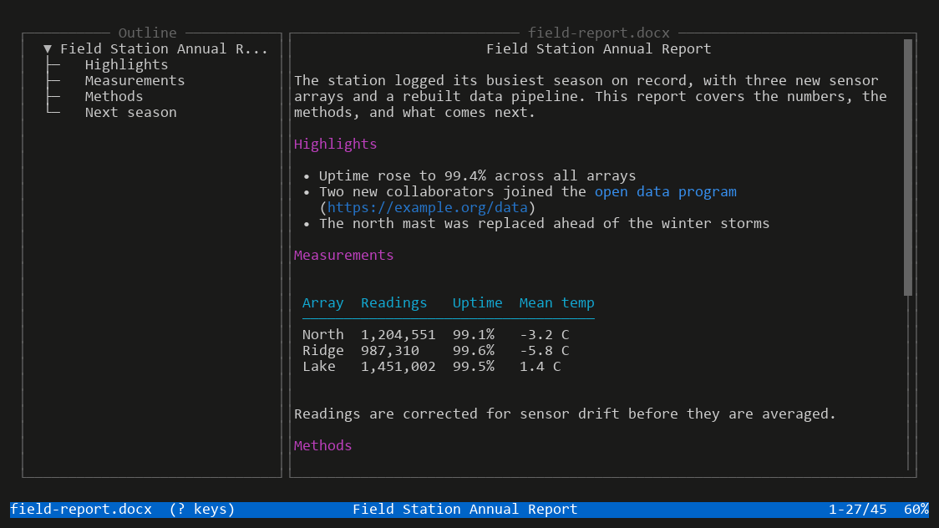The width and height of the screenshot is (939, 528).
Task: Click the Uptime column header
Action: tap(477, 303)
